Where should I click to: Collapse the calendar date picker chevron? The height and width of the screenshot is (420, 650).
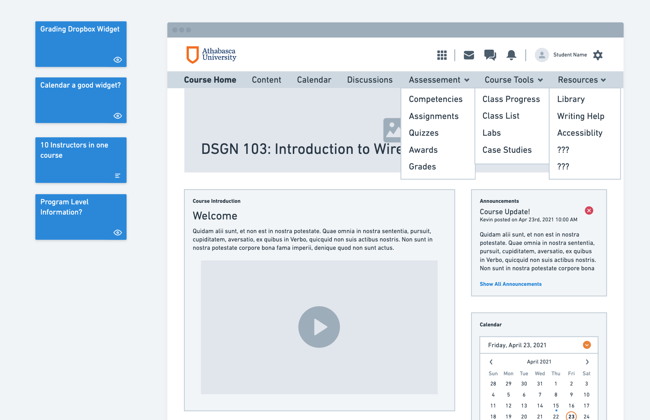point(587,345)
